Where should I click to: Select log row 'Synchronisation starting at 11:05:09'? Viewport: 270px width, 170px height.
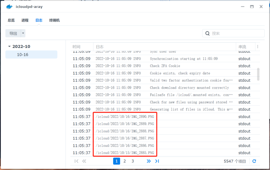pyautogui.click(x=165, y=59)
